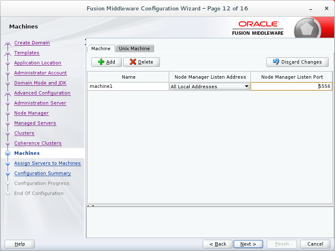Jump to Coherence Clusters step
335x251 pixels.
[38, 143]
